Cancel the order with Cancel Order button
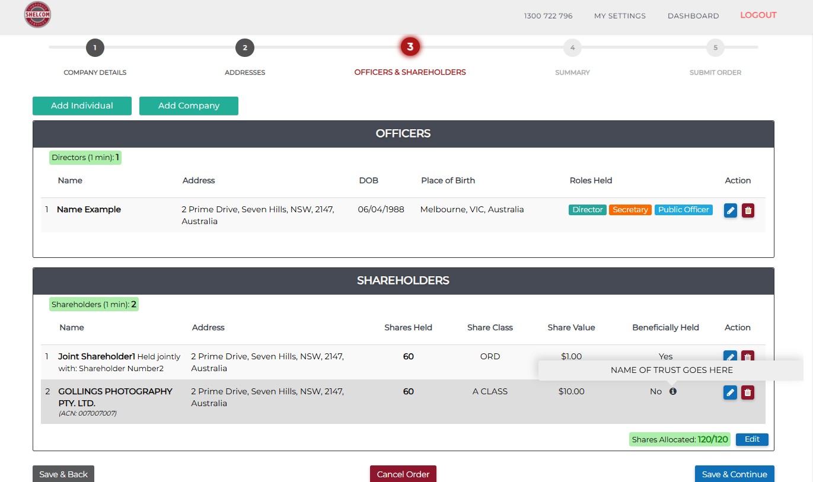This screenshot has width=813, height=482. click(403, 474)
